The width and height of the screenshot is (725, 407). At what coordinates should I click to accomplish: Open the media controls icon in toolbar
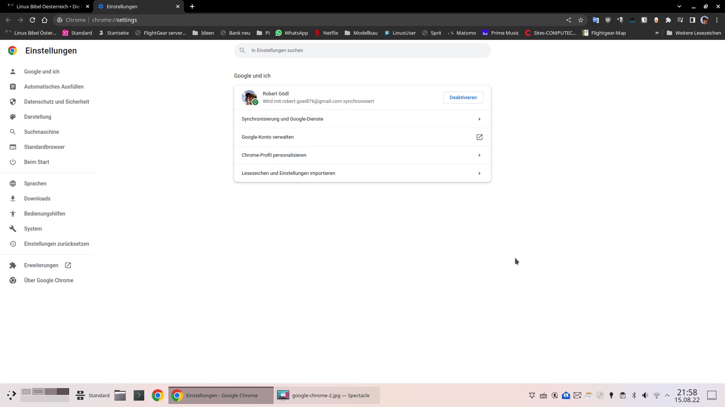pos(680,20)
